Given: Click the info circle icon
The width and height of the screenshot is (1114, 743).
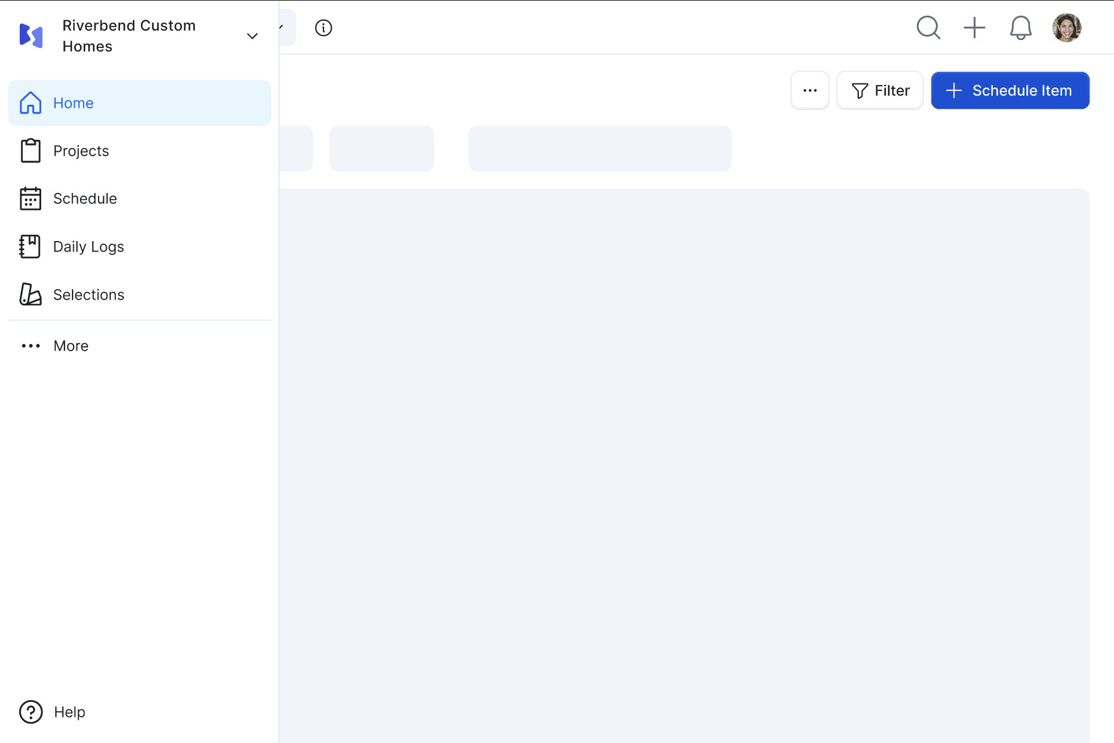Looking at the screenshot, I should coord(324,28).
